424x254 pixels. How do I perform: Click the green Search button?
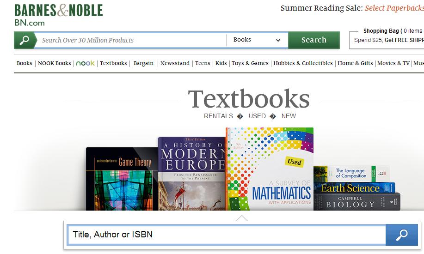(314, 40)
